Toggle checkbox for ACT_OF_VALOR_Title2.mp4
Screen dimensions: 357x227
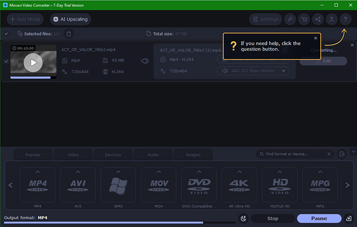[x=6, y=61]
